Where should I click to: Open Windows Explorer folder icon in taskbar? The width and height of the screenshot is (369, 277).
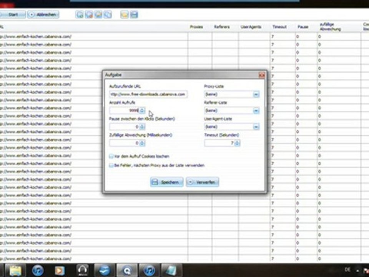click(15, 270)
